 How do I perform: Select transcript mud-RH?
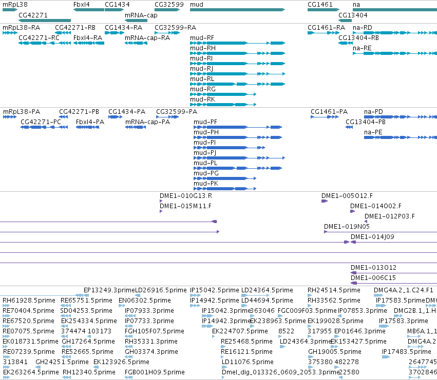pos(237,53)
